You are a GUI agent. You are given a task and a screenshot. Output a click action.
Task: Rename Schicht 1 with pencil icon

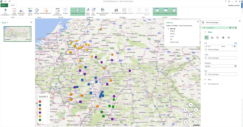click(233, 28)
